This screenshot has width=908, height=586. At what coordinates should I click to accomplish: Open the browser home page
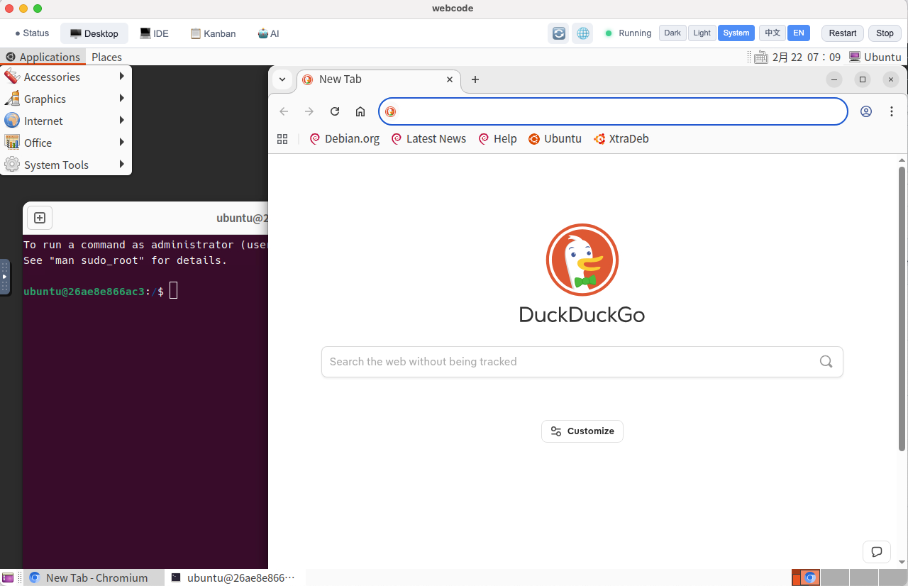click(x=360, y=111)
